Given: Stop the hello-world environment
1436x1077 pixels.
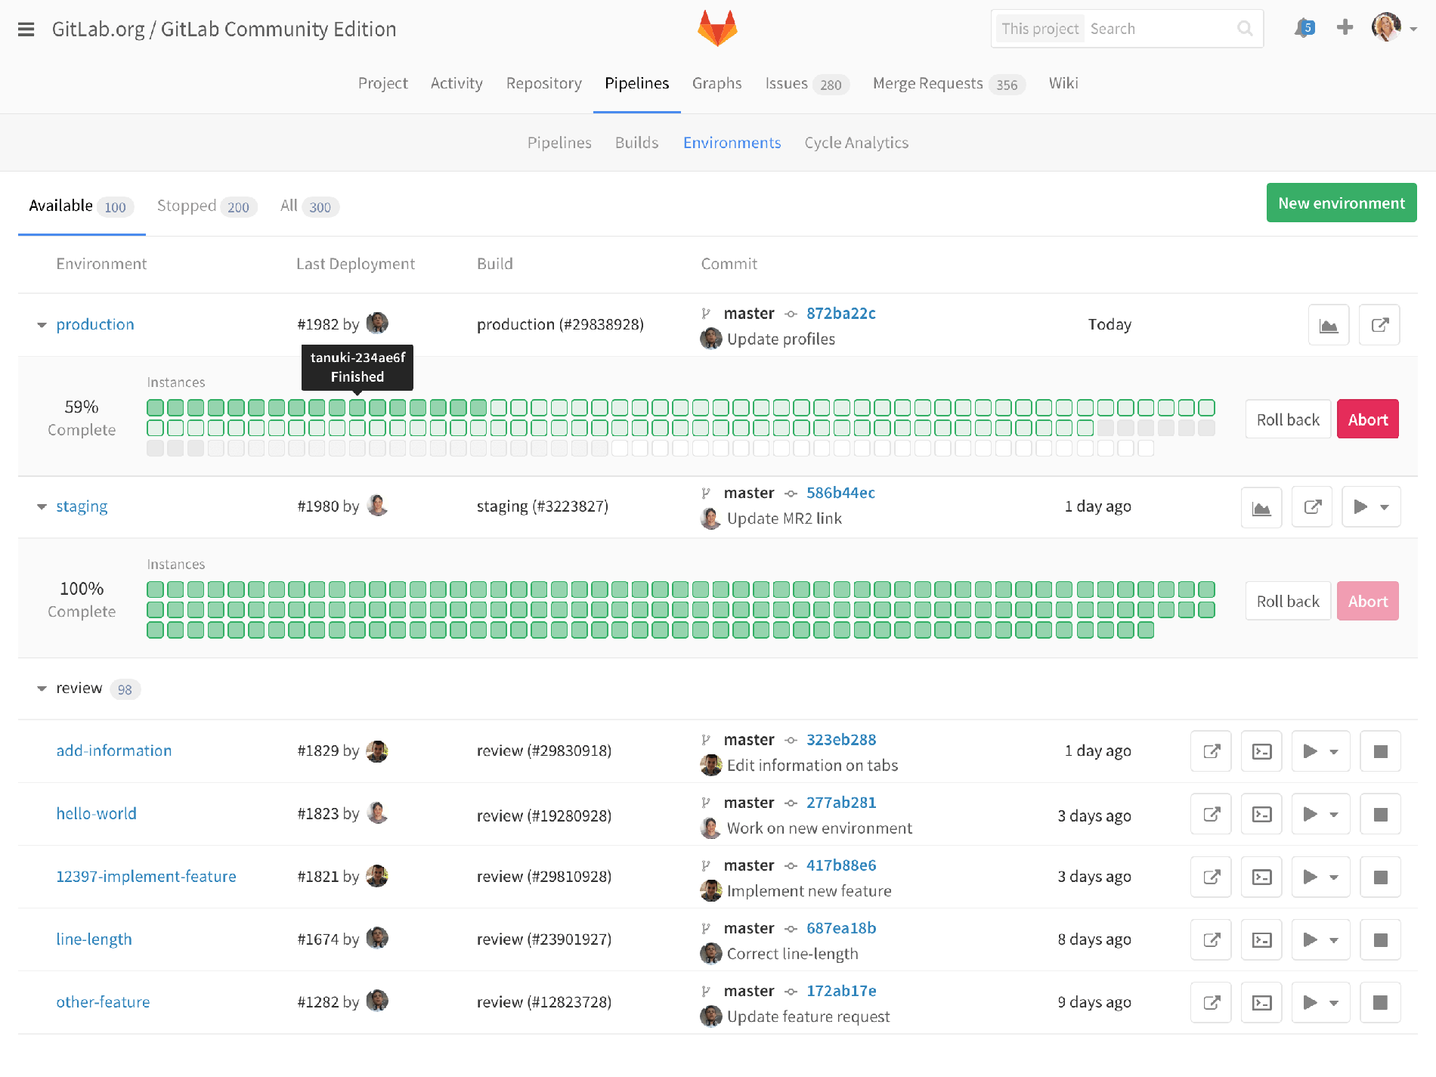Looking at the screenshot, I should click(1380, 814).
